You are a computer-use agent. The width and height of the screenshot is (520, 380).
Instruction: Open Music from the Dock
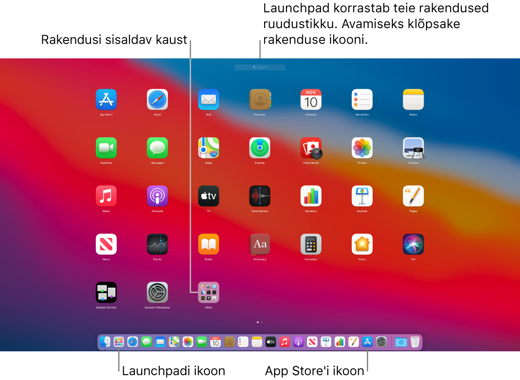(285, 341)
